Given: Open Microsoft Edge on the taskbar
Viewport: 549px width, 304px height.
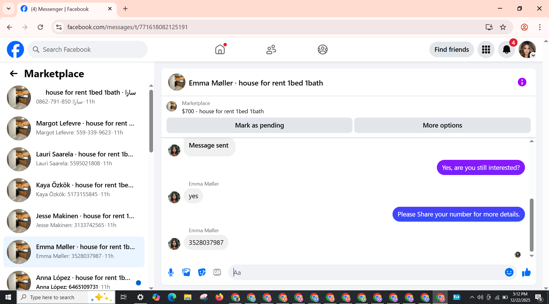Looking at the screenshot, I should (172, 297).
